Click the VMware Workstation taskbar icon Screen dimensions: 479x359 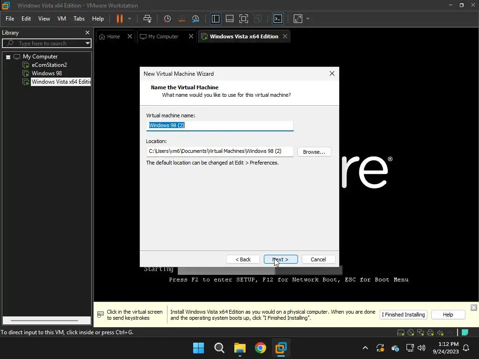(281, 348)
